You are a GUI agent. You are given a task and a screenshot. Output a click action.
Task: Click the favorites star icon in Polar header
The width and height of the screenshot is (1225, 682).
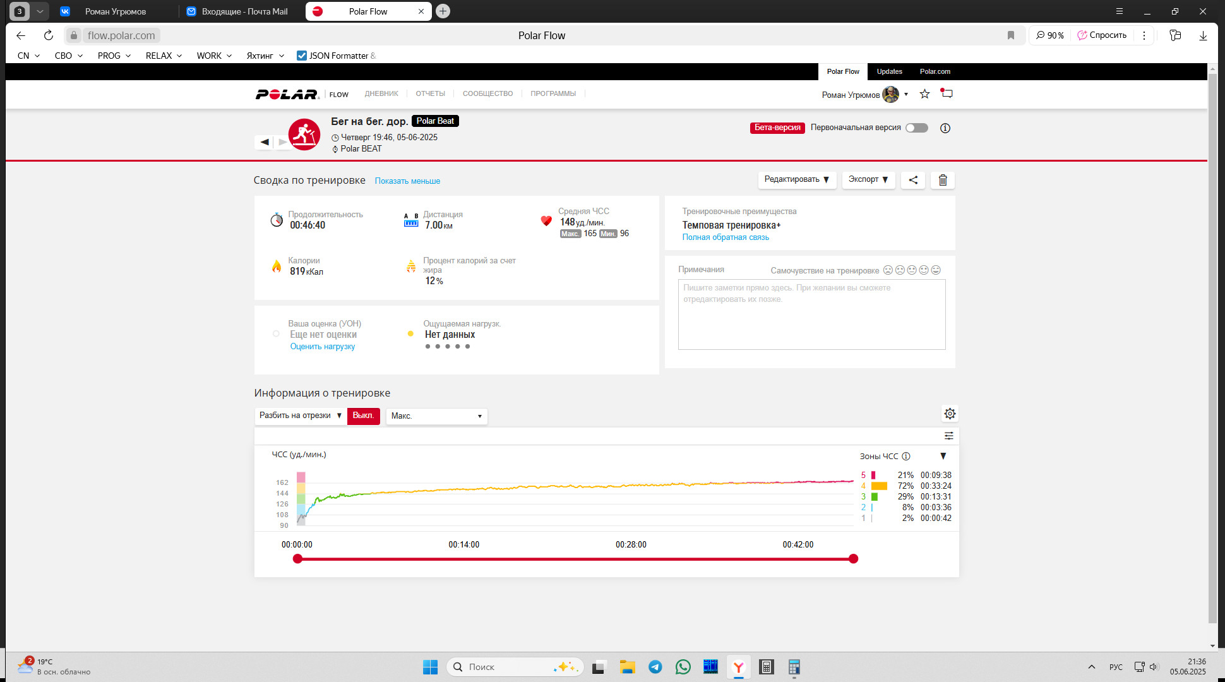[924, 94]
